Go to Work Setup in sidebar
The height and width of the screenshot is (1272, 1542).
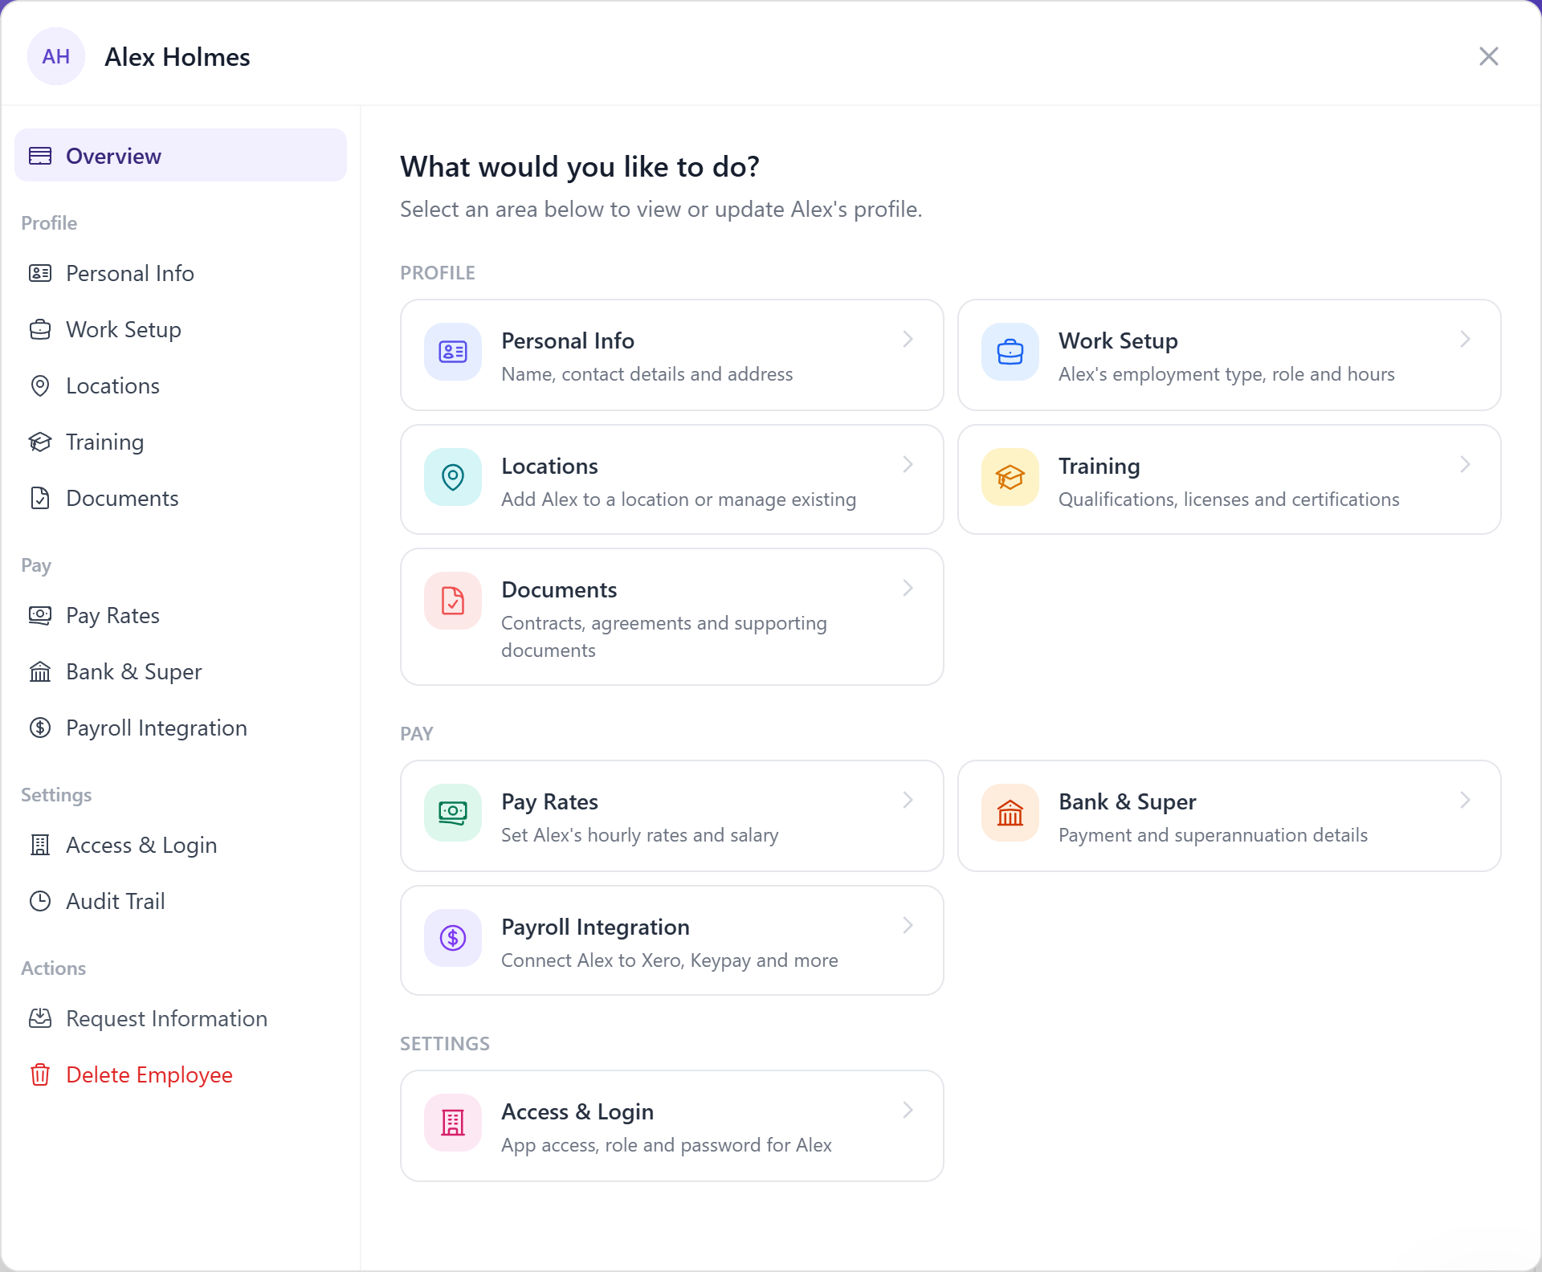(181, 329)
